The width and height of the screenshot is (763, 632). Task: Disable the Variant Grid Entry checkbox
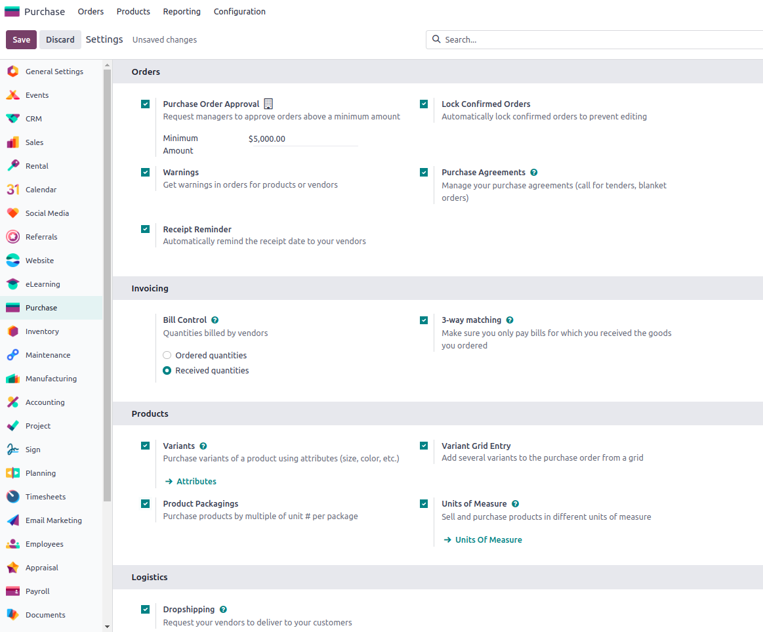pyautogui.click(x=424, y=446)
